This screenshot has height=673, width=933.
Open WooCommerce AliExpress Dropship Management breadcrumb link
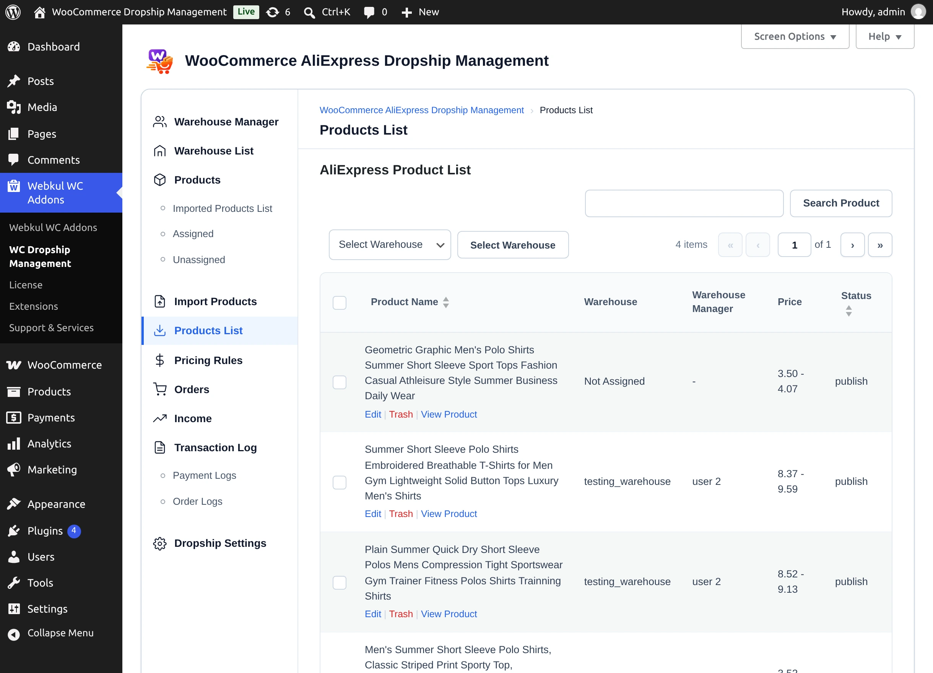[x=422, y=110]
